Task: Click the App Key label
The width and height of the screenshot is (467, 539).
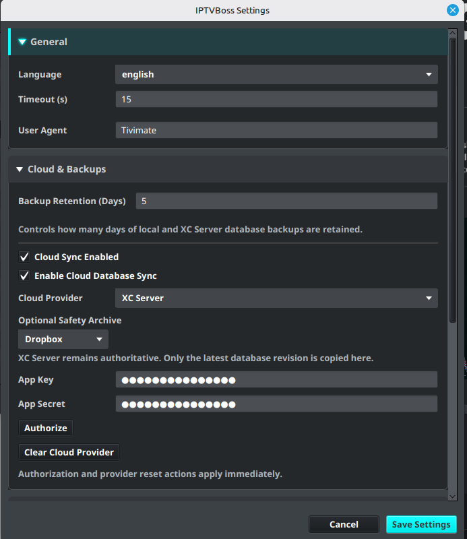Action: coord(36,380)
